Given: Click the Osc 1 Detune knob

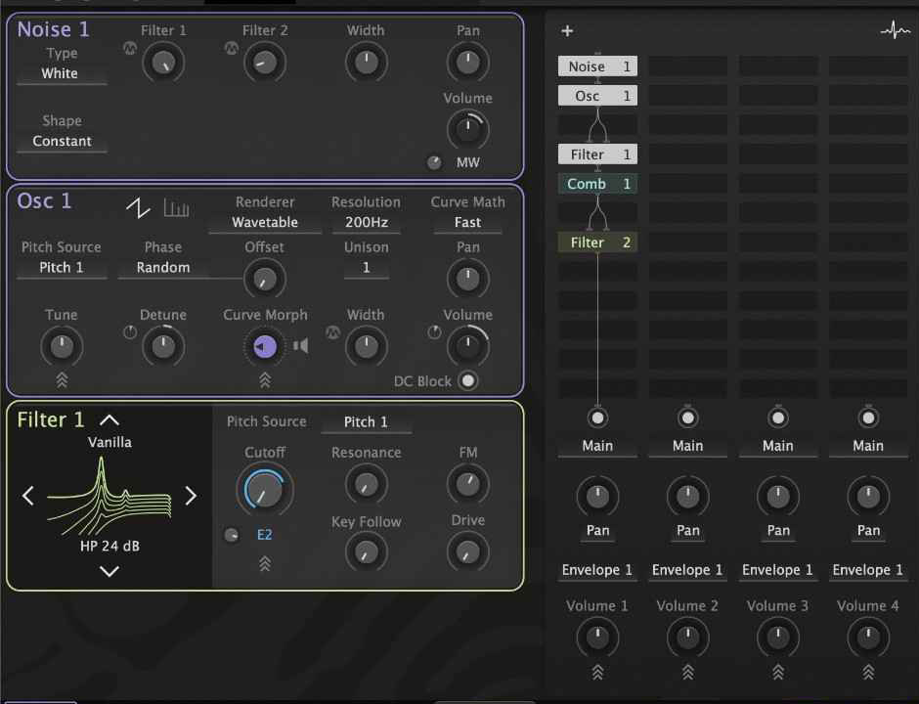Looking at the screenshot, I should (163, 346).
